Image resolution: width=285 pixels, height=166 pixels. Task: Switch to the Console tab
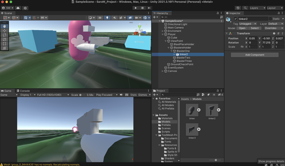click(x=23, y=91)
